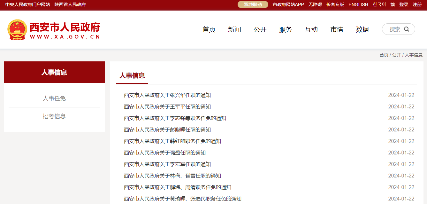427x204 pixels.
Task: Click the 登录 login link
Action: pyautogui.click(x=404, y=4)
